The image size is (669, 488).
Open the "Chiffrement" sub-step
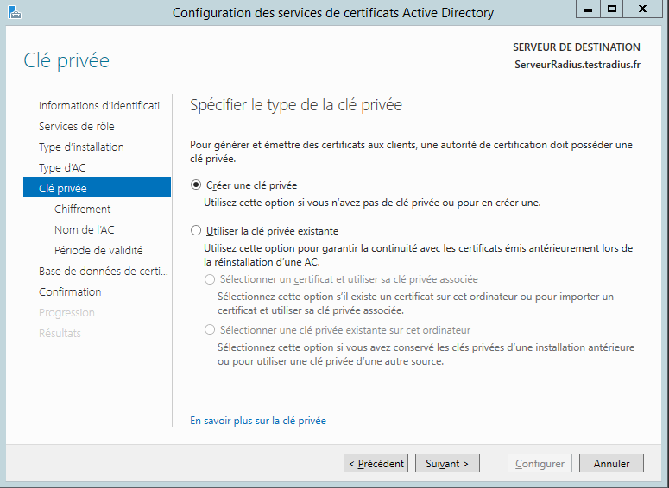82,209
